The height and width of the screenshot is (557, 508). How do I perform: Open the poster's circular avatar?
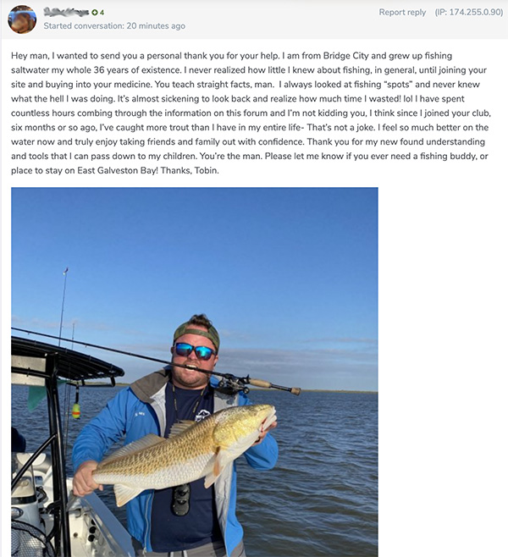click(x=22, y=19)
